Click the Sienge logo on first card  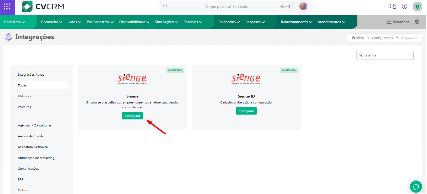coord(132,79)
